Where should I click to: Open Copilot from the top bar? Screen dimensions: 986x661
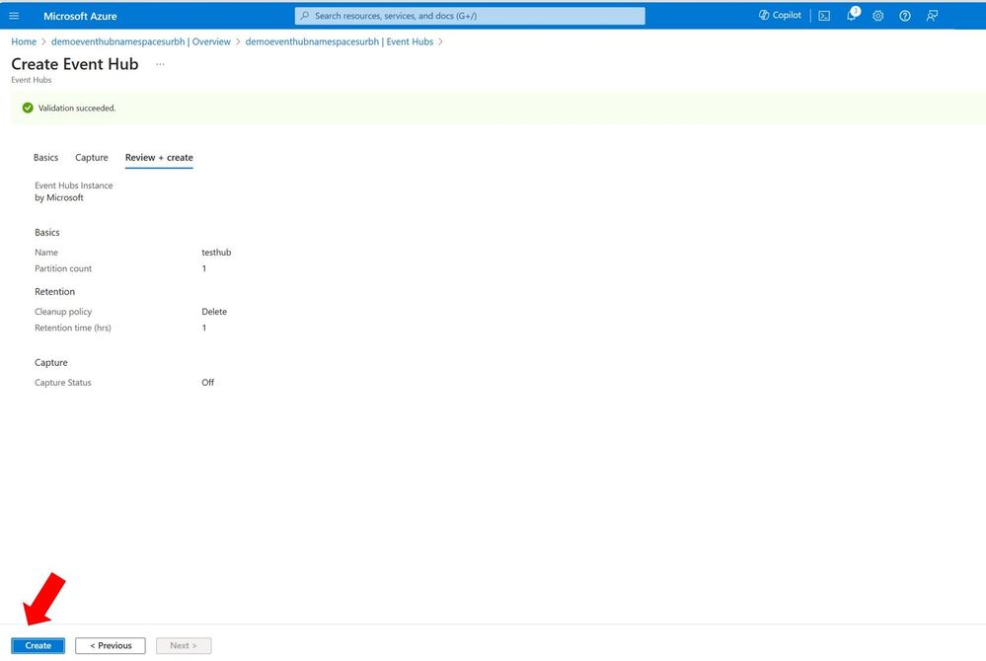tap(780, 15)
